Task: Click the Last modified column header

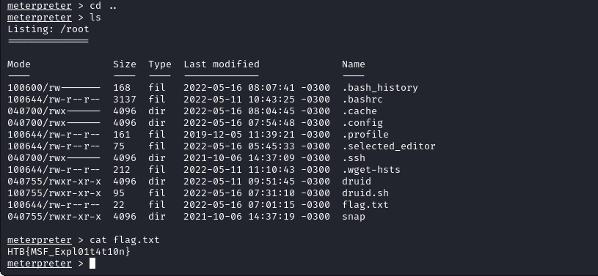Action: point(222,64)
